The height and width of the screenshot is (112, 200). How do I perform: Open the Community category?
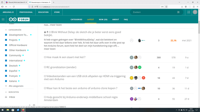pyautogui.click(x=15, y=55)
